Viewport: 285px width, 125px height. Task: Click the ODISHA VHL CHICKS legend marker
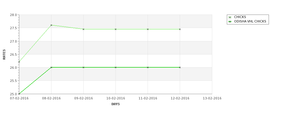click(230, 22)
